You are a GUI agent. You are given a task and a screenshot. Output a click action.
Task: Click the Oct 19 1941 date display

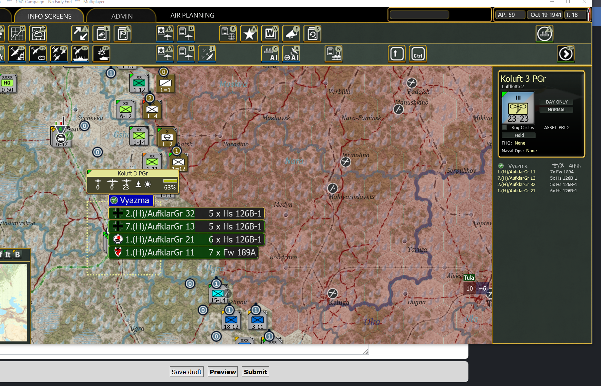pyautogui.click(x=545, y=15)
